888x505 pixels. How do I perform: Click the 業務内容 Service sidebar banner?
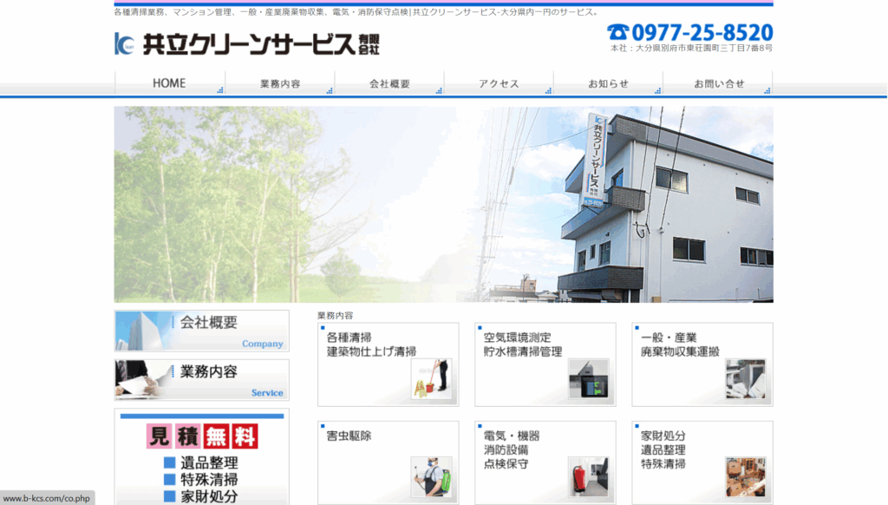coord(202,380)
